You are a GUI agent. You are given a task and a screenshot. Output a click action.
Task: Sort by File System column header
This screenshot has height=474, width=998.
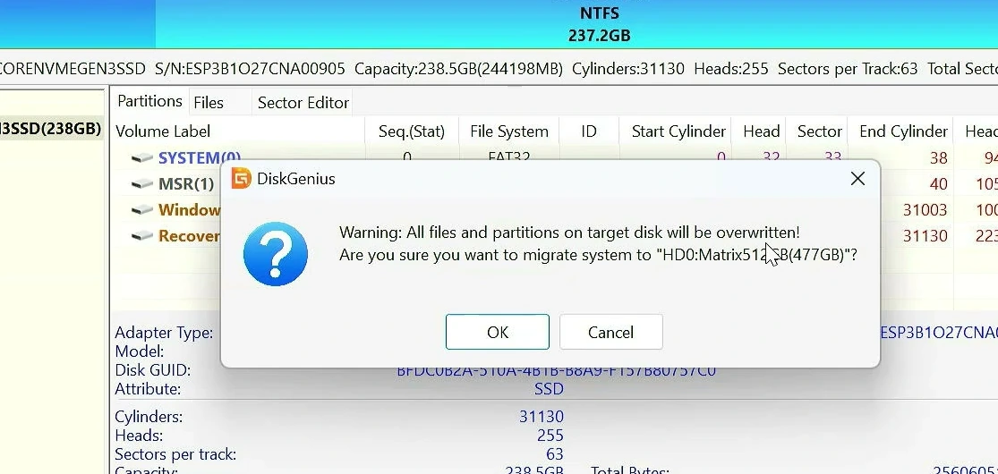[x=509, y=131]
